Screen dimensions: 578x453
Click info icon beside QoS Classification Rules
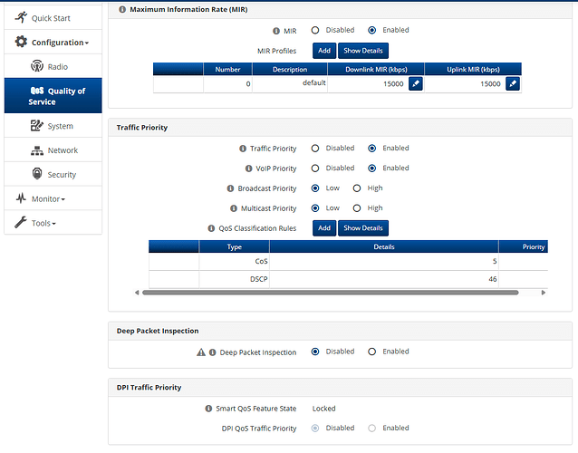(211, 228)
